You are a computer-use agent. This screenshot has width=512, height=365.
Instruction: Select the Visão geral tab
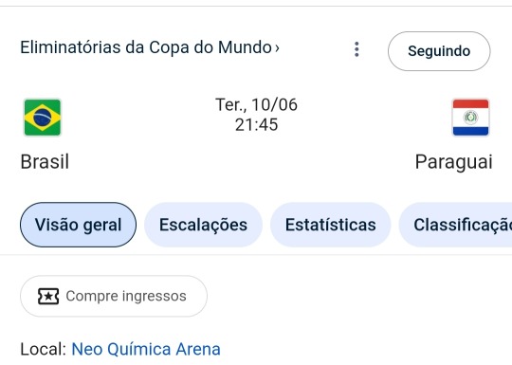(78, 225)
